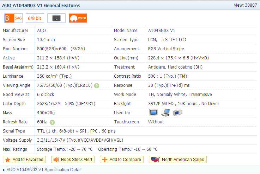This screenshot has width=260, height=174.
Task: Click the Backlight row label
Action: (x=122, y=104)
